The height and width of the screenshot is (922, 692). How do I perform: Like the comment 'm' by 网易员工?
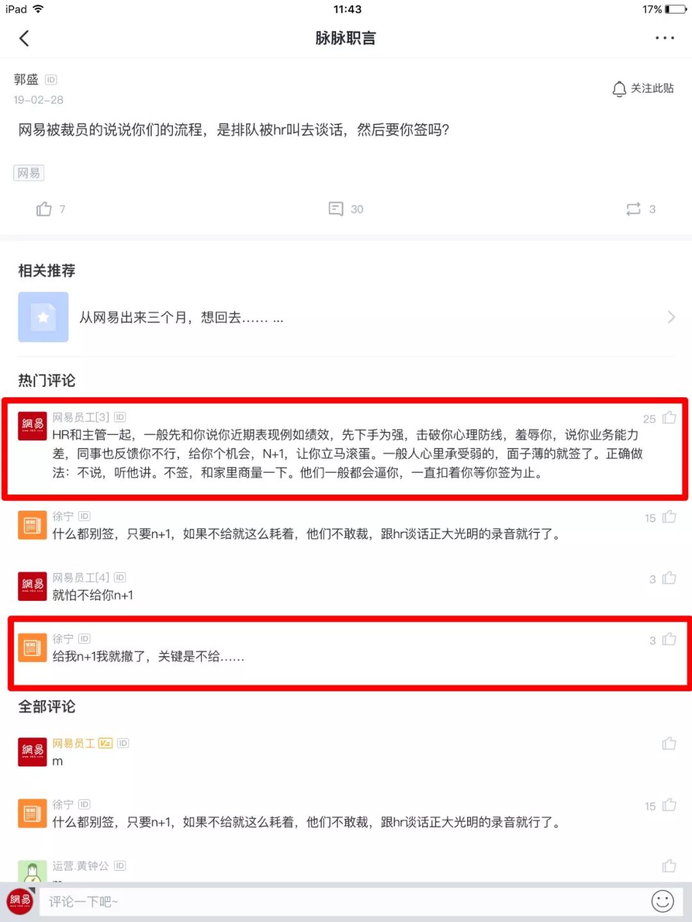(669, 744)
